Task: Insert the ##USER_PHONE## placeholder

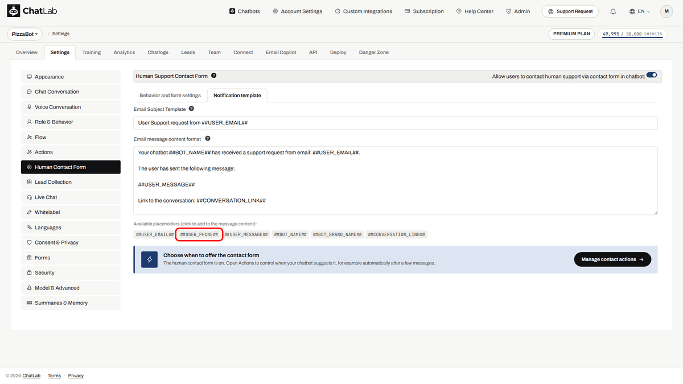Action: click(x=199, y=234)
